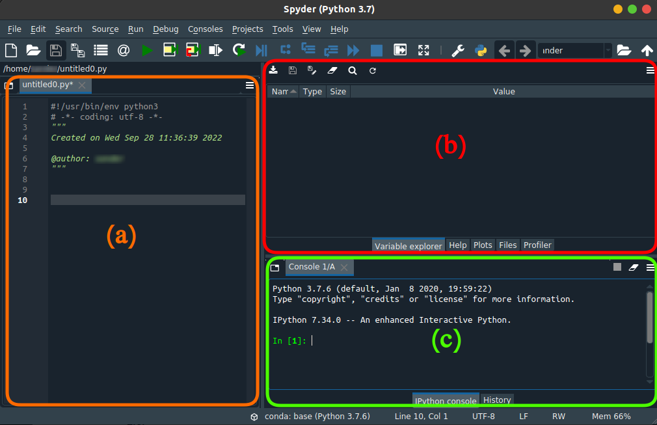Switch to the History tab

point(497,400)
